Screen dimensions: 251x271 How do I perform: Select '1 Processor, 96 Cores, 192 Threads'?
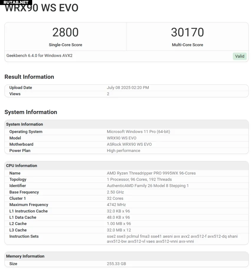click(x=139, y=180)
